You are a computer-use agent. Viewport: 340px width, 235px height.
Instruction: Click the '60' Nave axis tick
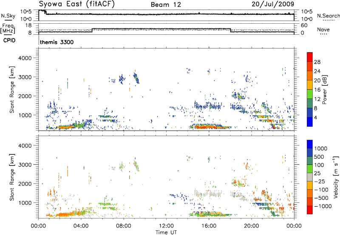[304, 25]
